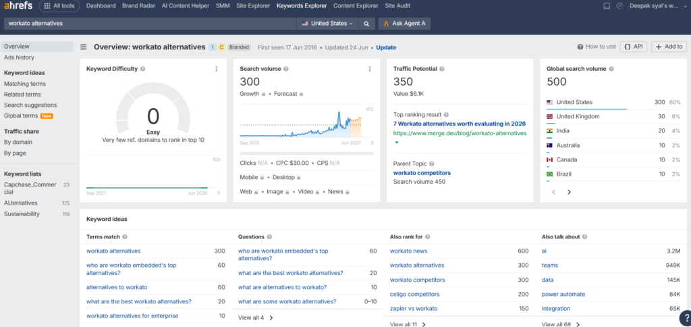Click the Ask Agent A button

click(404, 24)
